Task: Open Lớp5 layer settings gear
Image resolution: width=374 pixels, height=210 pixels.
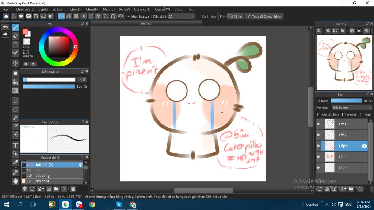Action: point(364,146)
